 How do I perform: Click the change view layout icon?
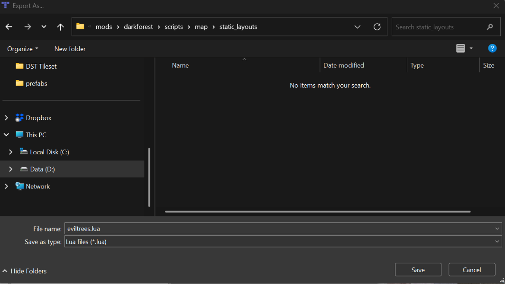pos(460,48)
